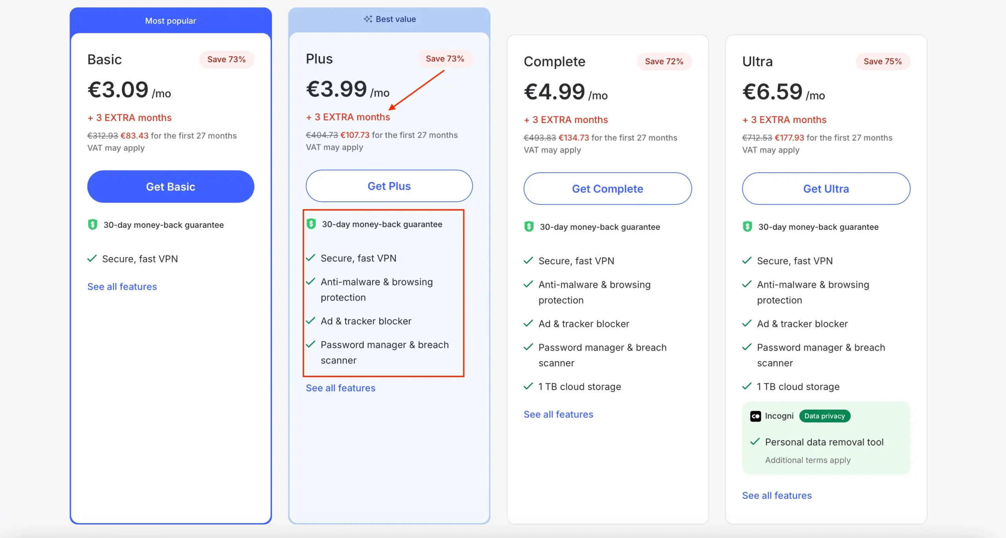This screenshot has height=538, width=1006.
Task: Show See all features under Ultra plan
Action: [777, 496]
